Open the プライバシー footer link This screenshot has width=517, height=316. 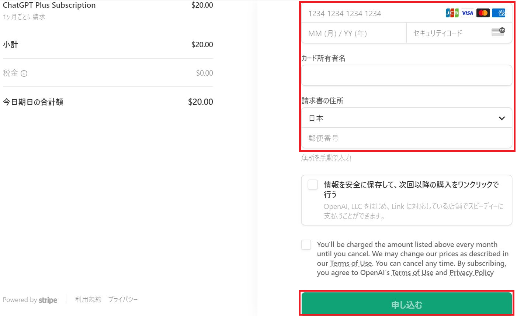(x=123, y=299)
